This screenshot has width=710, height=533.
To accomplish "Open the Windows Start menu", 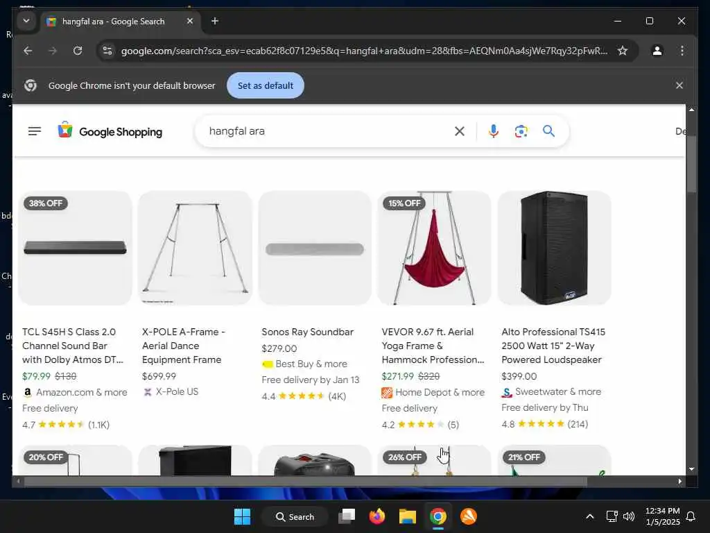I will (x=242, y=516).
